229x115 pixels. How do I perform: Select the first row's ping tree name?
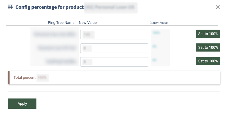click(54, 34)
